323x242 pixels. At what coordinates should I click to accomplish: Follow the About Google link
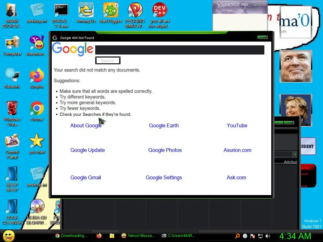86,125
